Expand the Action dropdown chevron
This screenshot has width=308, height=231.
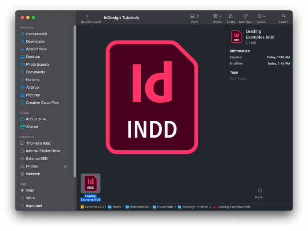[x=264, y=16]
